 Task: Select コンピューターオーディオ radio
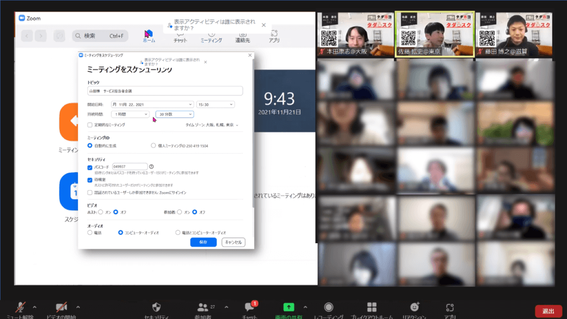(x=120, y=233)
